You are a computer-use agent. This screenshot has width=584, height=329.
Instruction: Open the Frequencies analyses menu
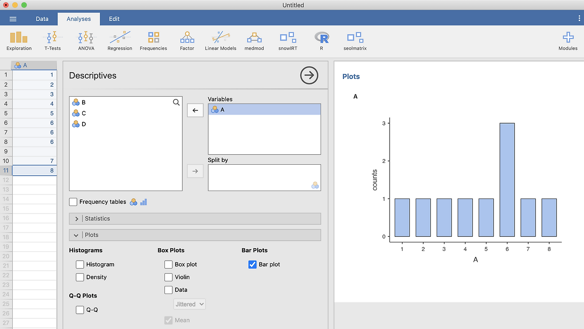(x=153, y=41)
